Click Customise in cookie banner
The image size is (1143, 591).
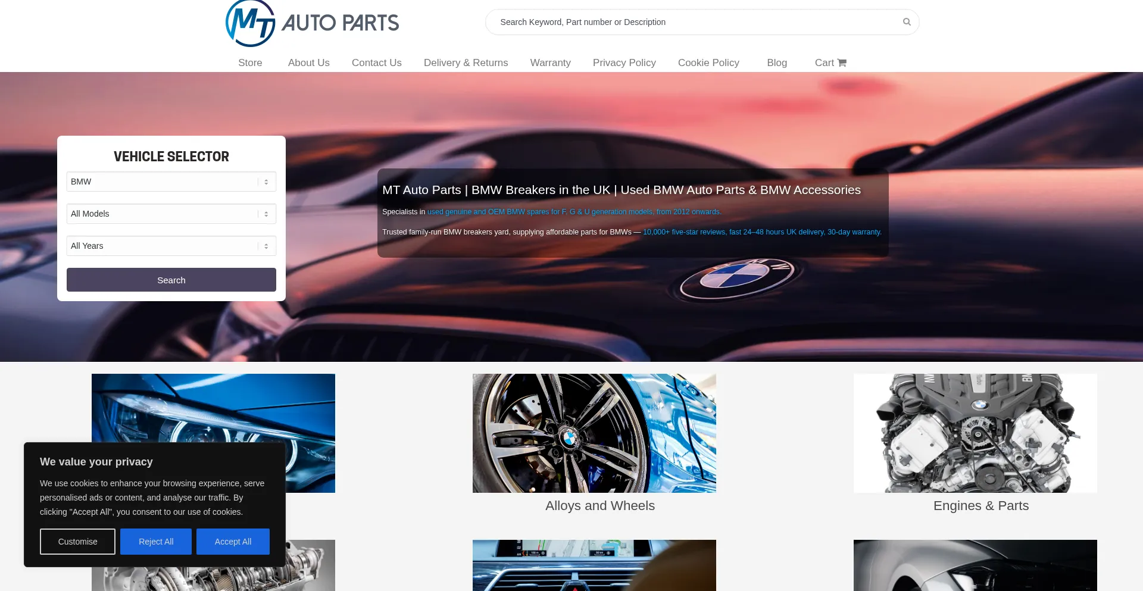point(77,542)
